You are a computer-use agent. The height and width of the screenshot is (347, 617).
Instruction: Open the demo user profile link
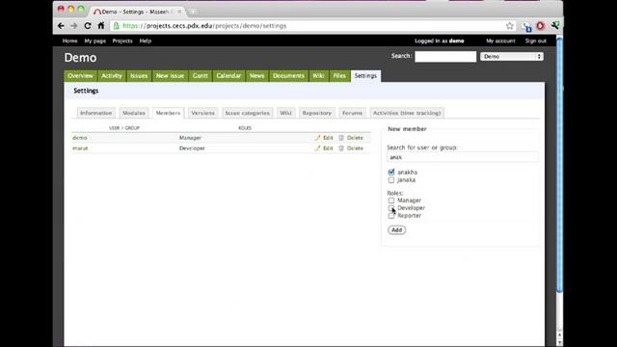point(79,138)
